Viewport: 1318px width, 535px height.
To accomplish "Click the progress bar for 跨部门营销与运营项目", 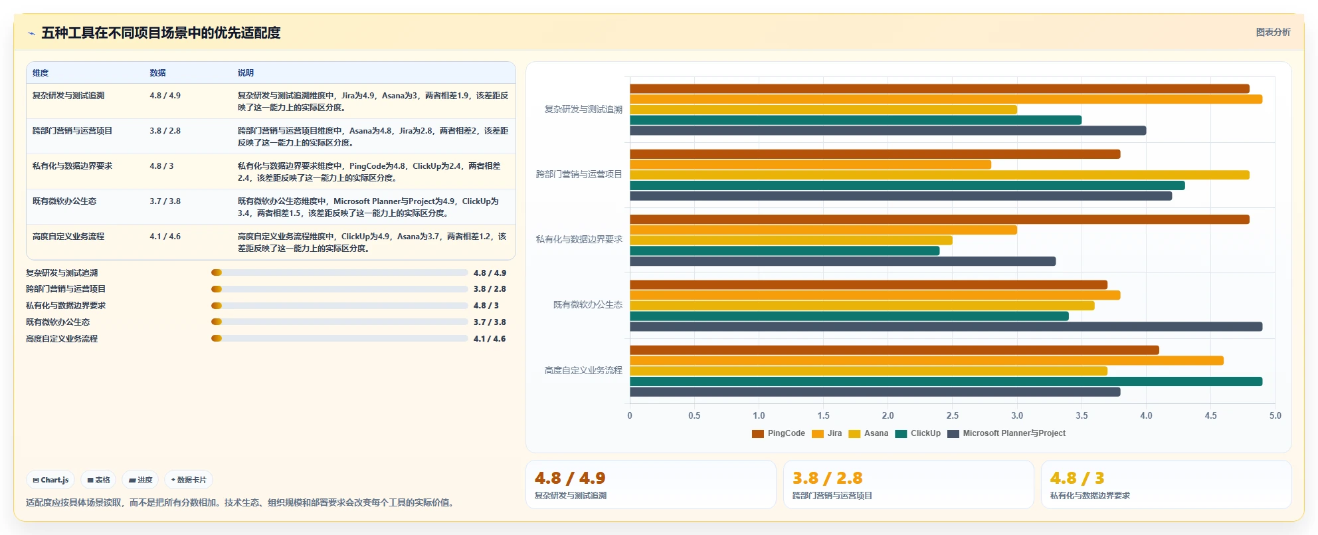I will click(x=339, y=289).
